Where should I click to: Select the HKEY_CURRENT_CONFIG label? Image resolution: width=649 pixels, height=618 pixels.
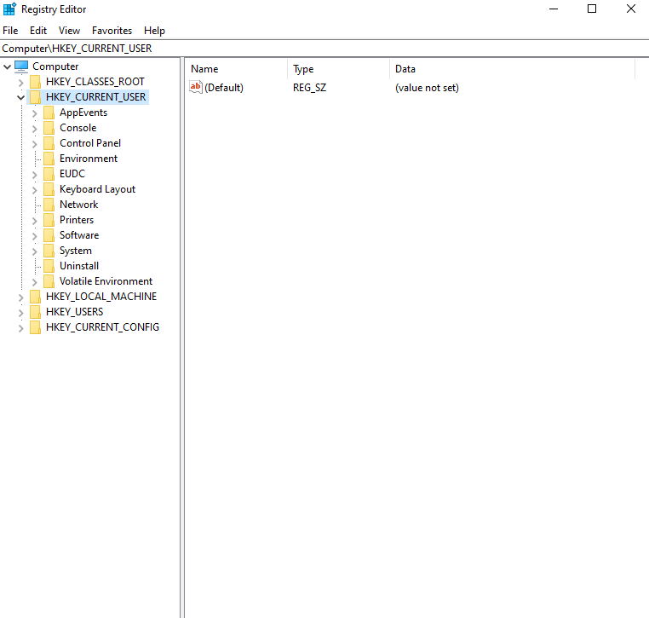pyautogui.click(x=103, y=326)
